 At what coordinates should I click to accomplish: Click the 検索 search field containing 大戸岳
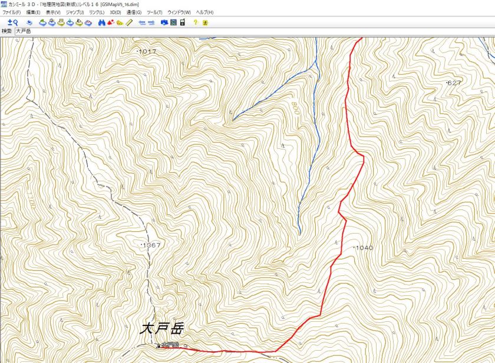(x=255, y=31)
